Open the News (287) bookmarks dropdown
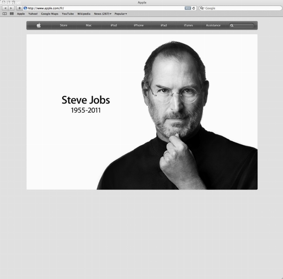 [x=102, y=14]
